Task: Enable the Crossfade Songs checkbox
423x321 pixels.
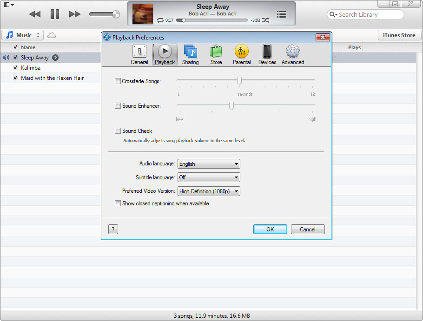Action: [118, 81]
